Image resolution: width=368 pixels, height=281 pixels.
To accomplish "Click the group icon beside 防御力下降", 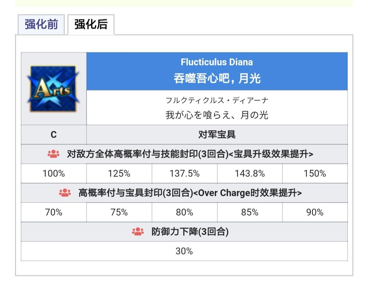I will click(138, 232).
